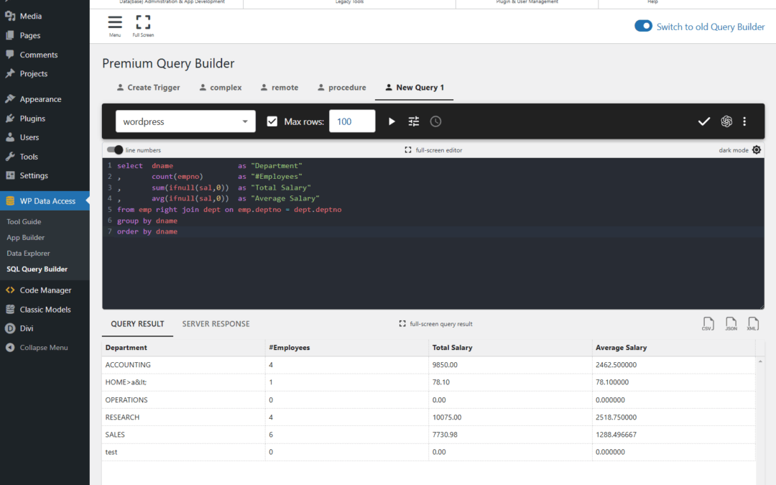Toggle the Max rows checkbox

point(272,121)
